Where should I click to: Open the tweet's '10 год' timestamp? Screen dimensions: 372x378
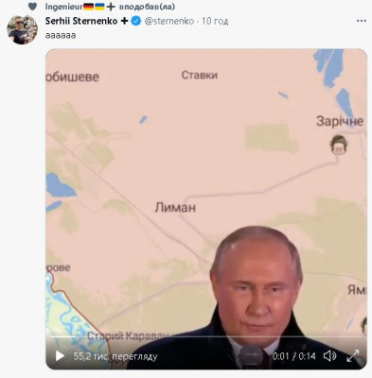point(215,21)
